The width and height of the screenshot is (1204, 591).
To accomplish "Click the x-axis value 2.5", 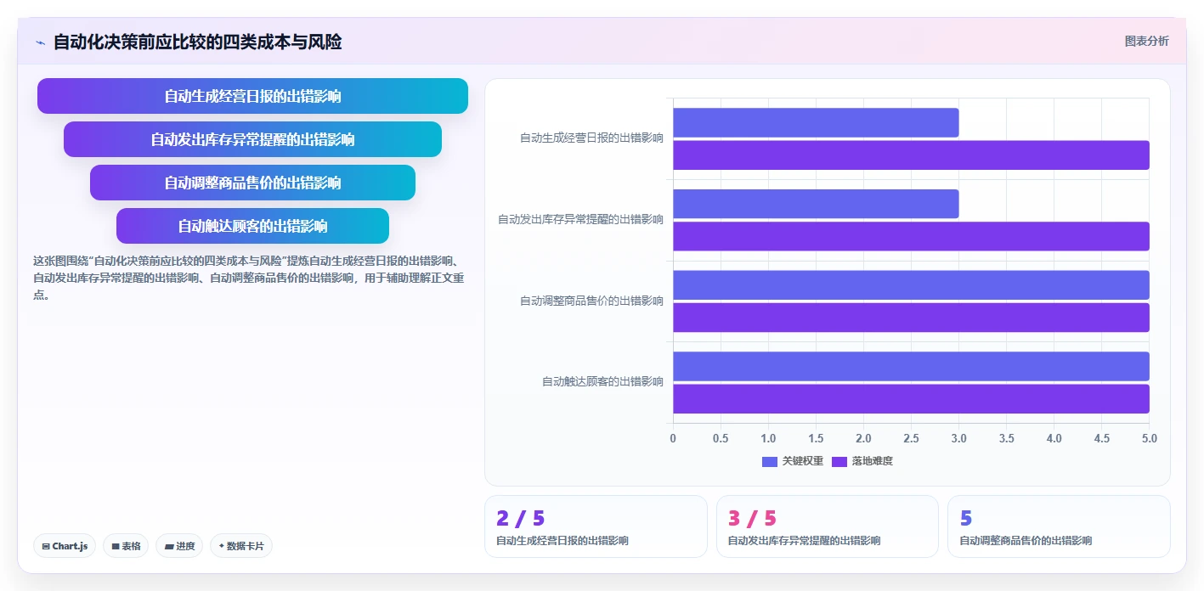I will pyautogui.click(x=911, y=438).
